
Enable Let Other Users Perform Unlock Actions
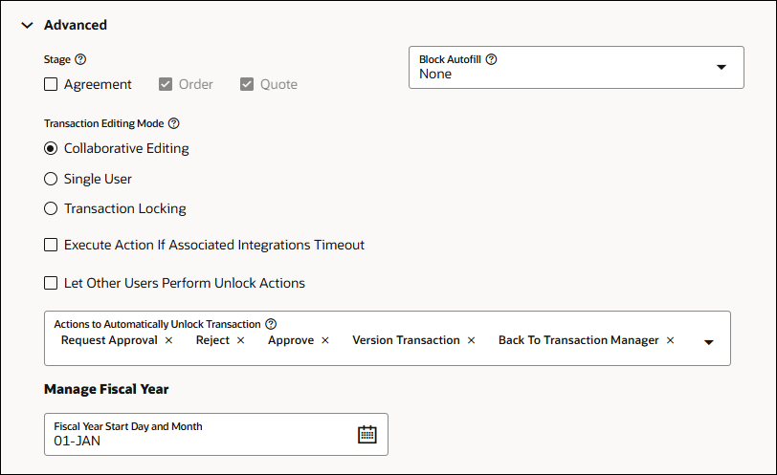coord(52,283)
